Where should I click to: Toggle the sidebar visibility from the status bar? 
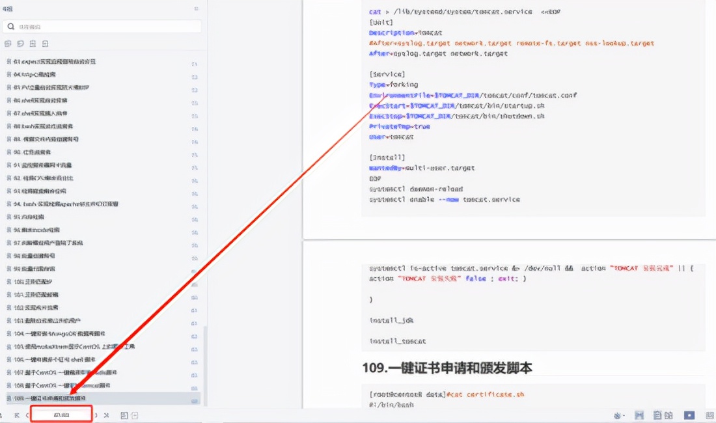(135, 415)
